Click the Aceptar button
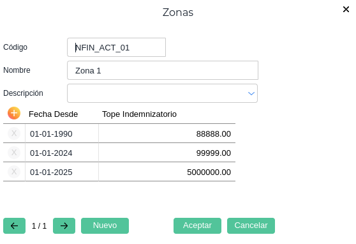This screenshot has width=356, height=244. [x=197, y=226]
